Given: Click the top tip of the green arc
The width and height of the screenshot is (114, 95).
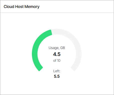Looking at the screenshot, I should pos(51,32).
